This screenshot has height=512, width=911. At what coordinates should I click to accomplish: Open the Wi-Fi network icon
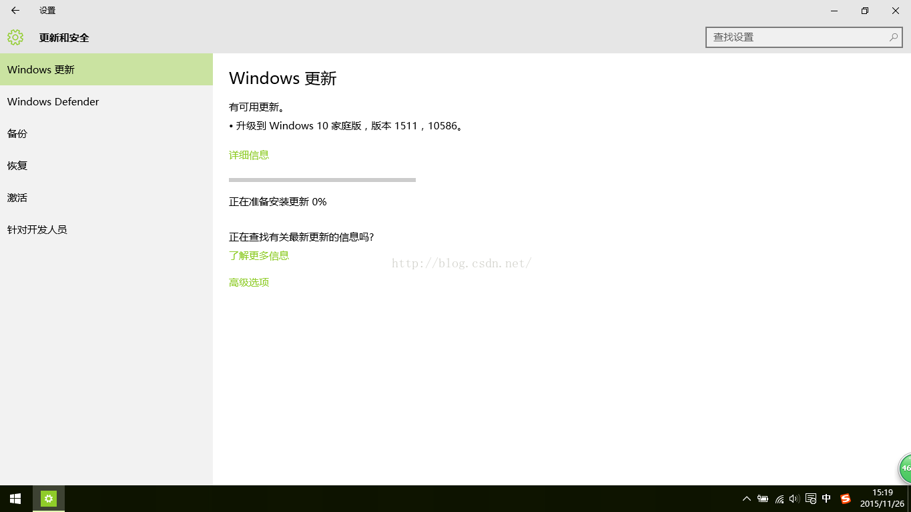(x=779, y=499)
